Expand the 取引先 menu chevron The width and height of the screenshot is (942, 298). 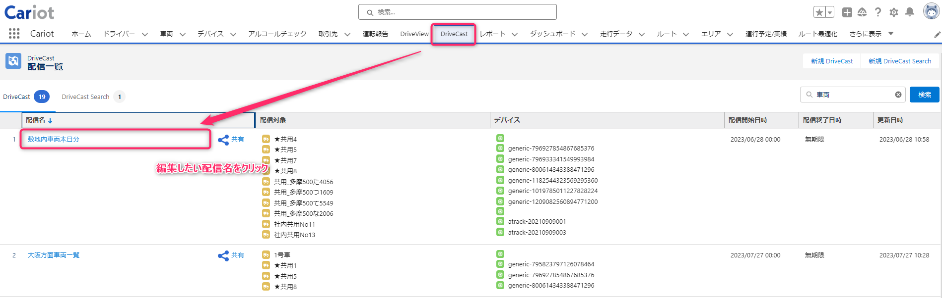click(x=347, y=34)
